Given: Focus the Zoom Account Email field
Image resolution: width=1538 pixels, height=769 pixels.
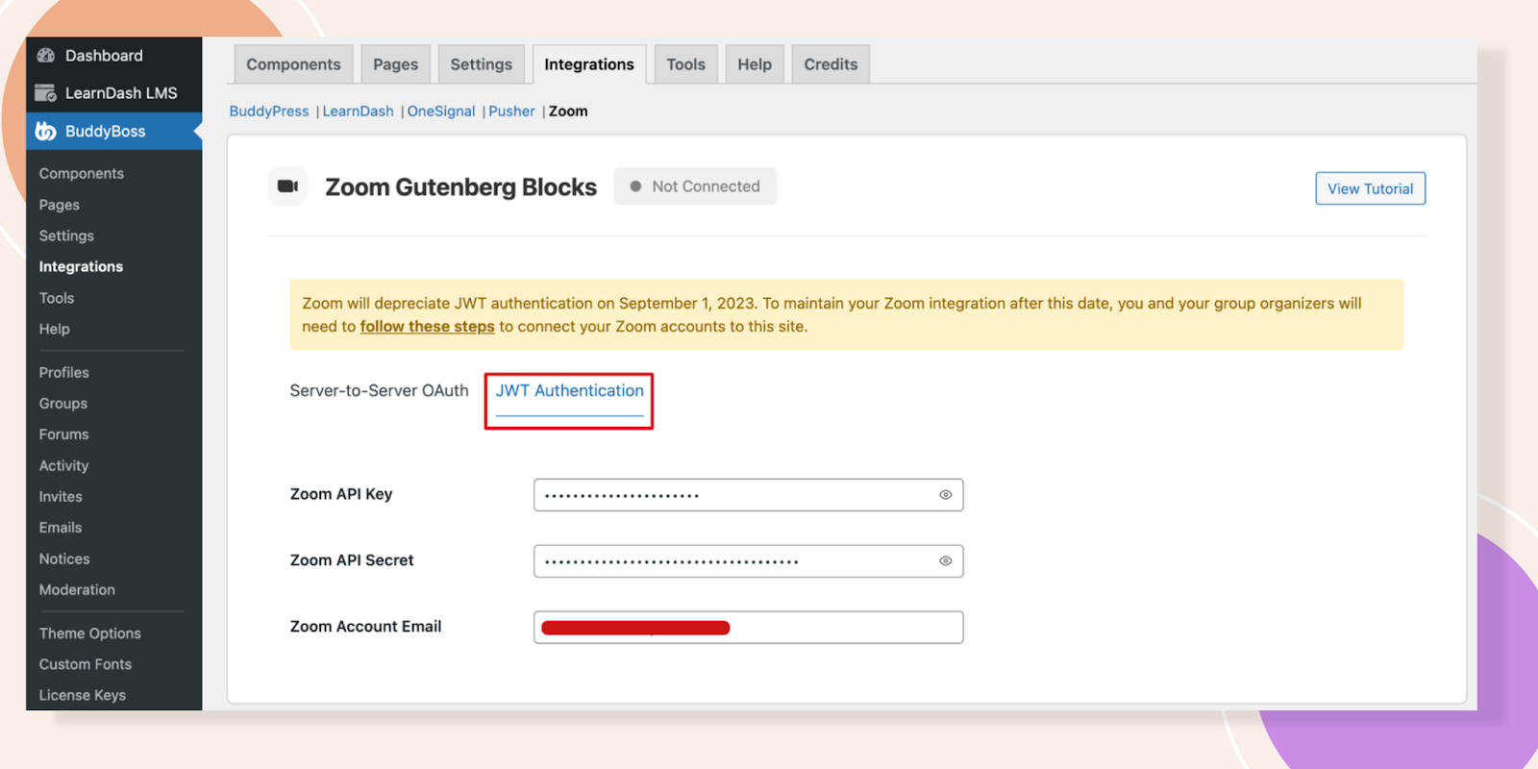Looking at the screenshot, I should [748, 628].
